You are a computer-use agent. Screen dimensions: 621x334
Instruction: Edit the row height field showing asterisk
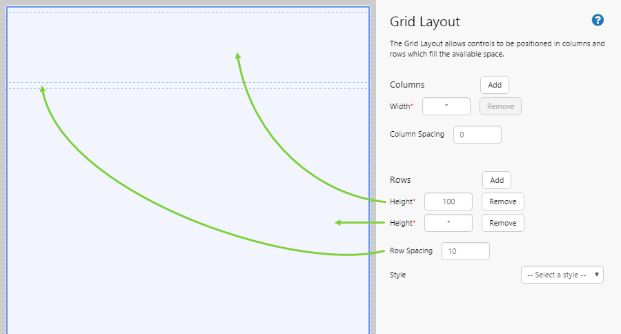click(x=448, y=223)
